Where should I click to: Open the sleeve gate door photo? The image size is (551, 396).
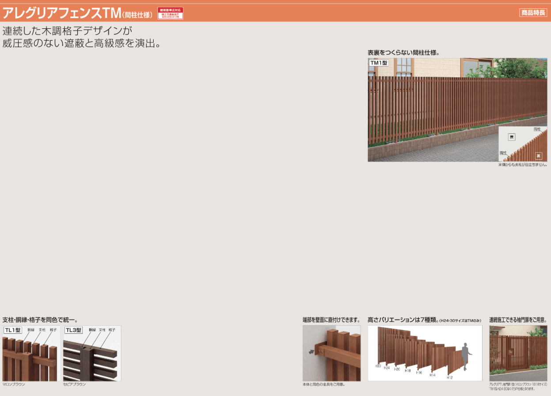pyautogui.click(x=518, y=353)
